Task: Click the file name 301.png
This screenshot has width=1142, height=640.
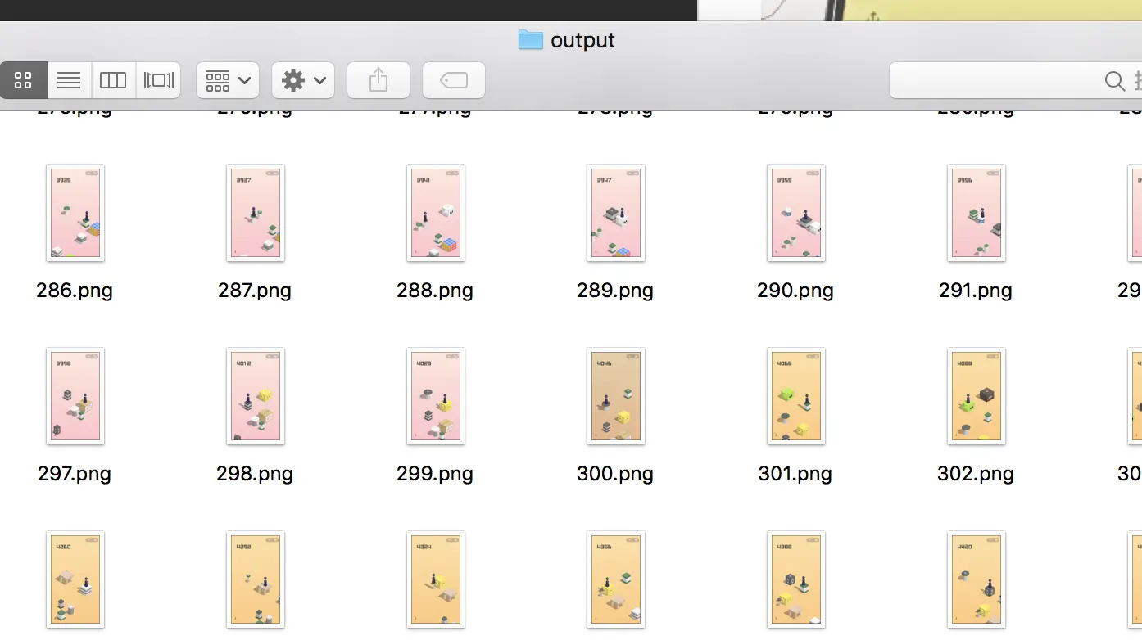Action: 795,474
